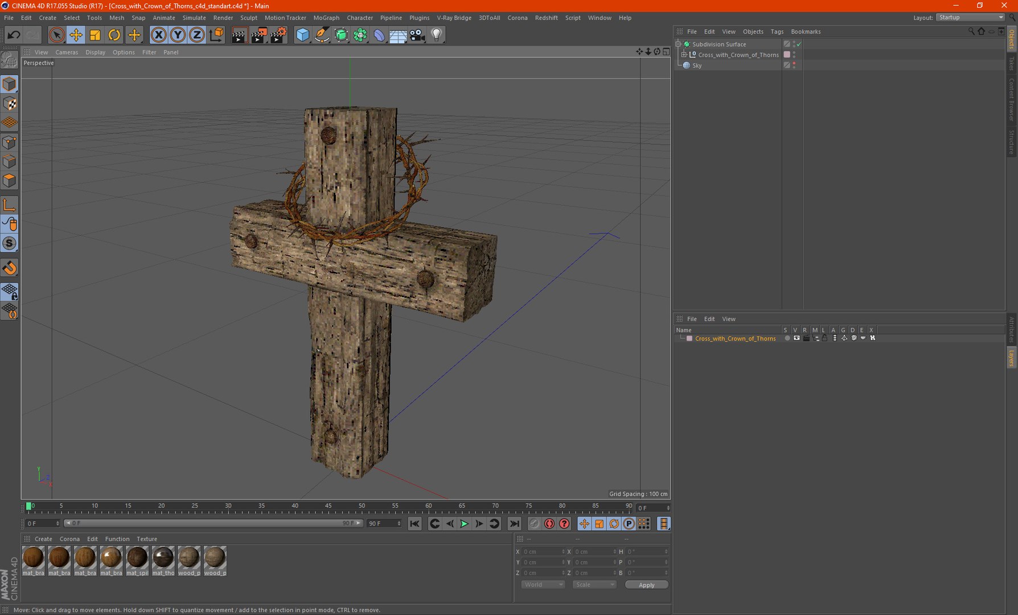Toggle Sky object visibility dots
The width and height of the screenshot is (1018, 615).
tap(794, 65)
